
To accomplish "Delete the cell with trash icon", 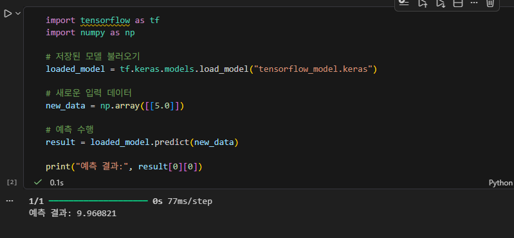I will (490, 3).
